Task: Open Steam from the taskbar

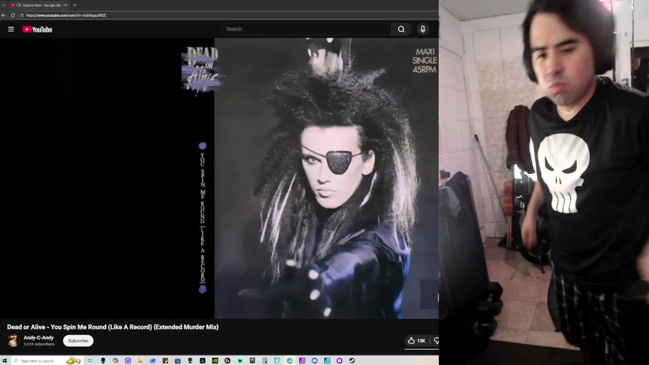Action: point(352,360)
